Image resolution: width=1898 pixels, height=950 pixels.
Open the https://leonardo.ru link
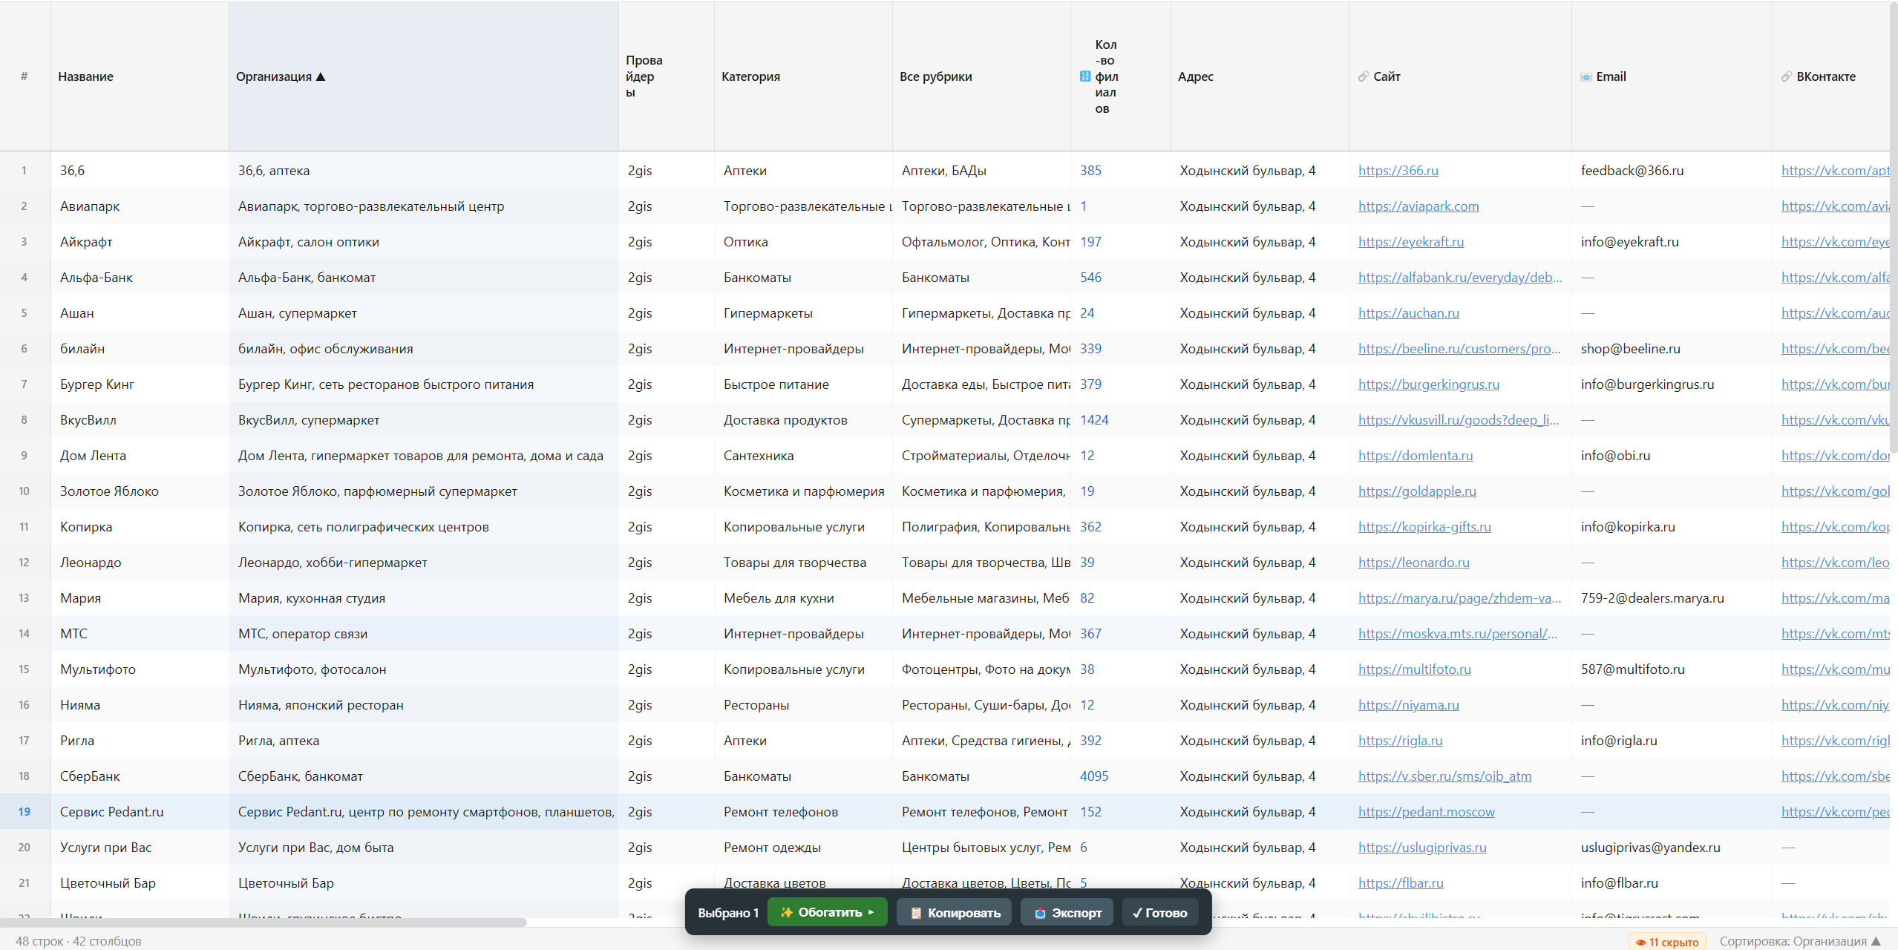coord(1413,563)
